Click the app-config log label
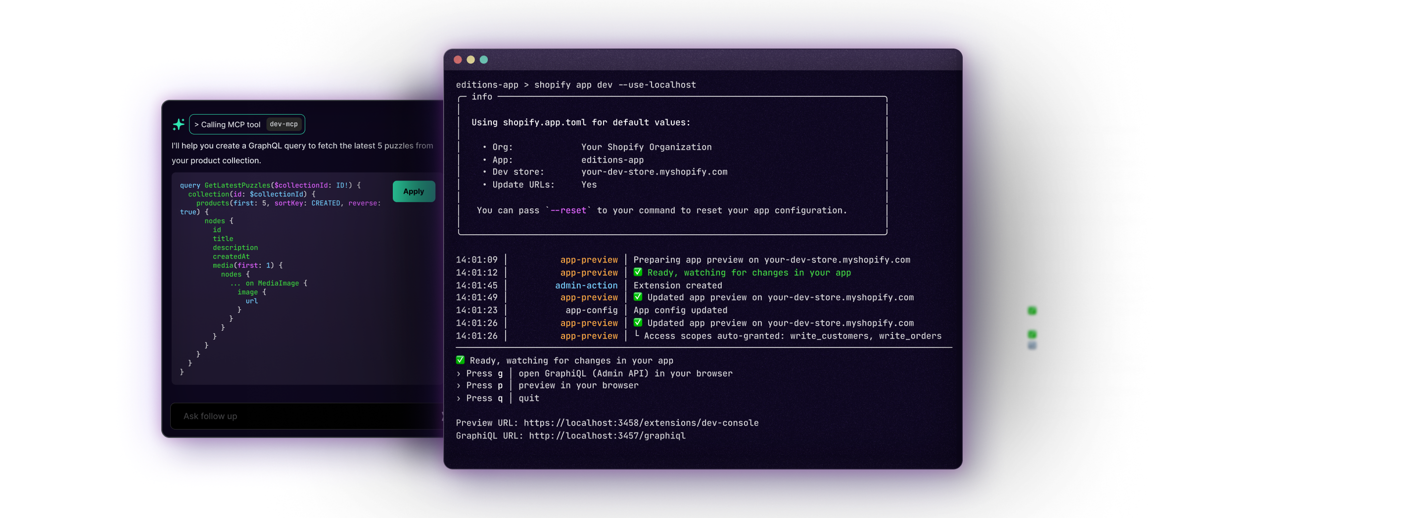Image resolution: width=1405 pixels, height=518 pixels. point(591,310)
